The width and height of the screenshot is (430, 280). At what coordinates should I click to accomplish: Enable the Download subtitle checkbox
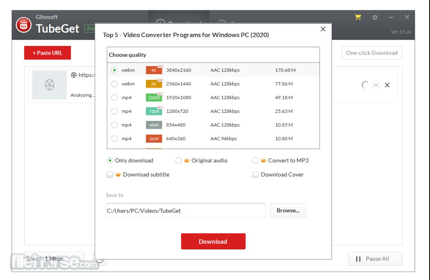pos(110,175)
